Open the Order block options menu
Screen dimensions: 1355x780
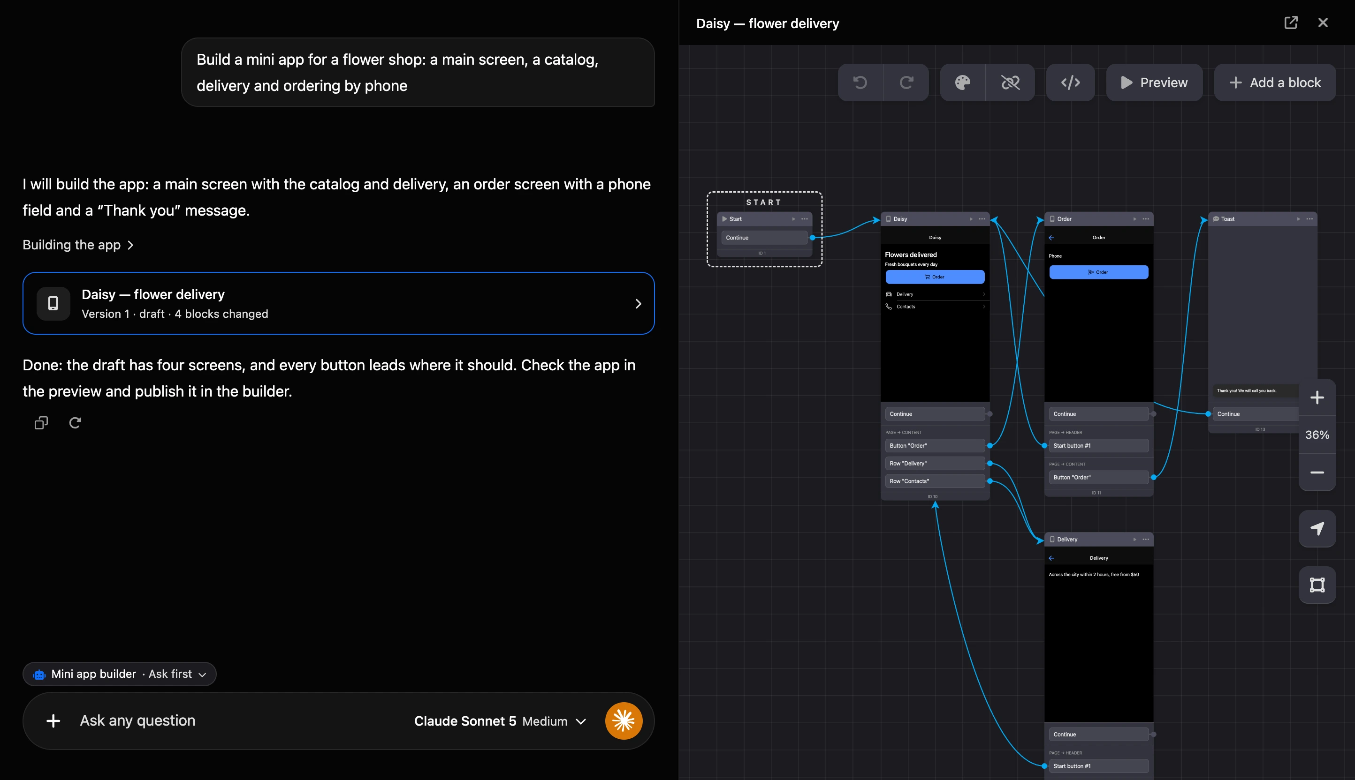[1146, 219]
